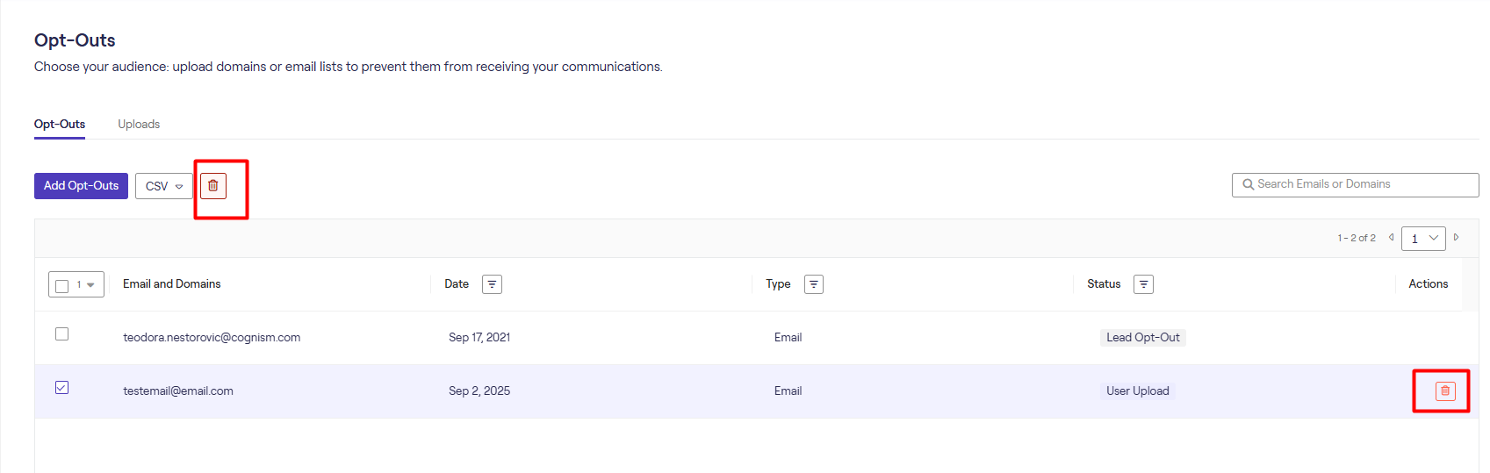The image size is (1490, 473).
Task: Open the Date column filter
Action: (492, 284)
